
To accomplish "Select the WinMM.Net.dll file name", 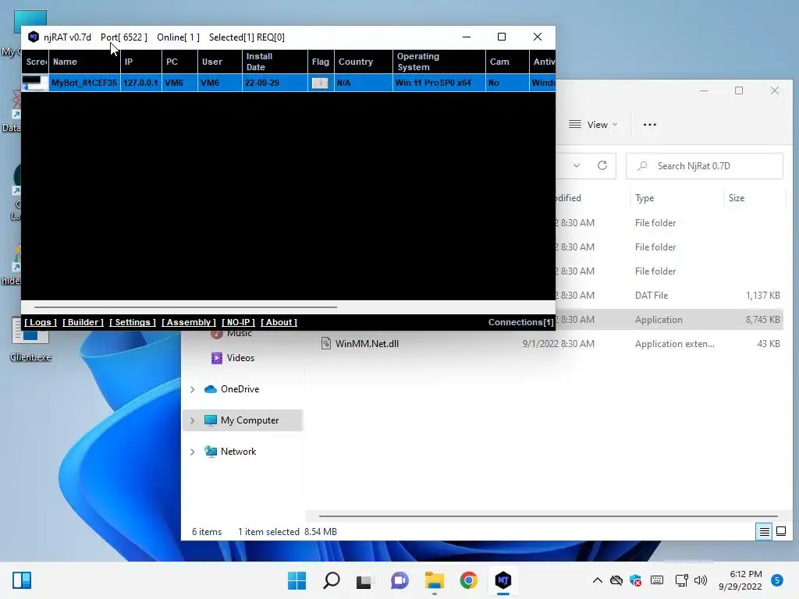I will click(367, 344).
